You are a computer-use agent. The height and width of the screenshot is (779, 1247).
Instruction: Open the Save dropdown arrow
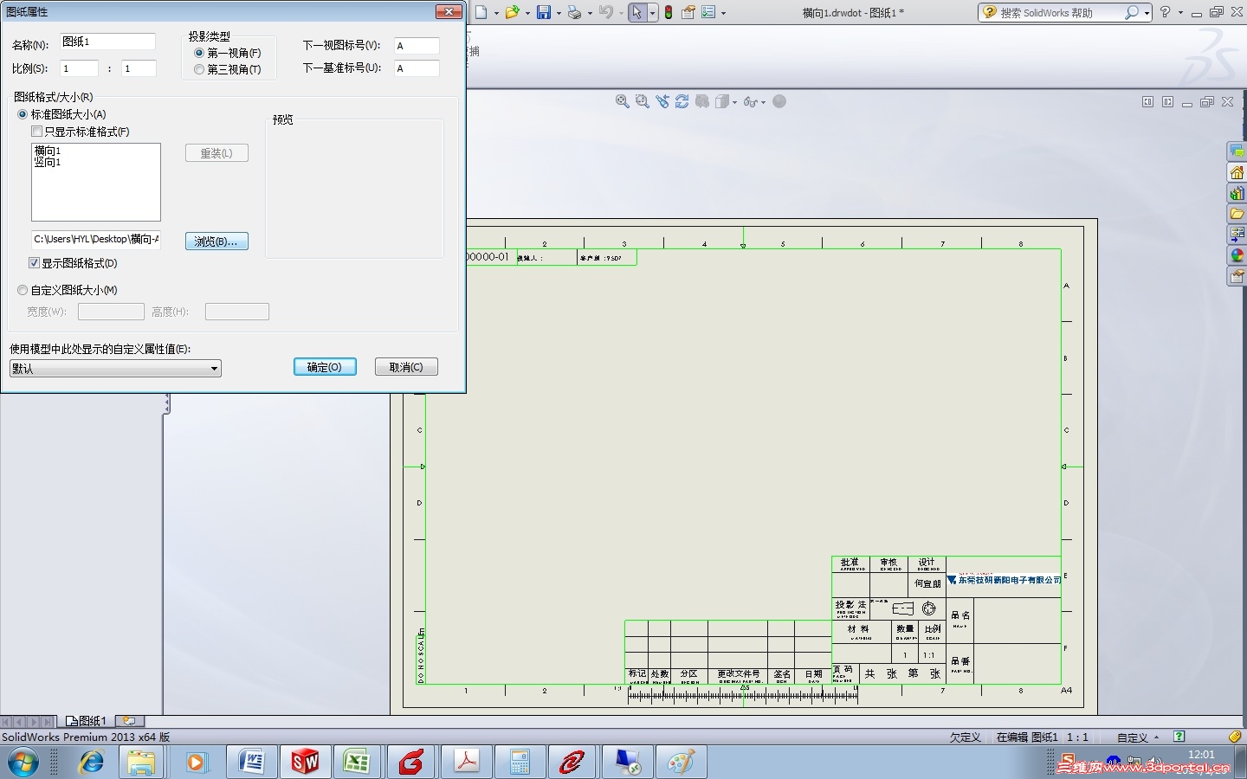click(x=559, y=13)
